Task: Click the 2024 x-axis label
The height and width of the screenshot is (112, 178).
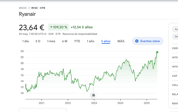Action: pyautogui.click(x=120, y=103)
